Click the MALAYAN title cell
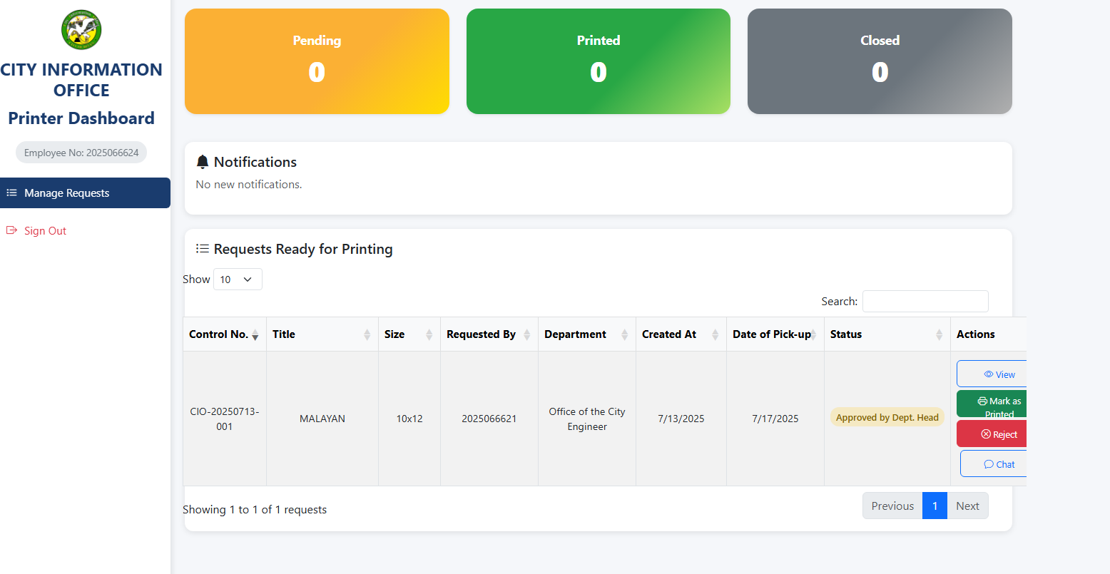 (x=322, y=419)
